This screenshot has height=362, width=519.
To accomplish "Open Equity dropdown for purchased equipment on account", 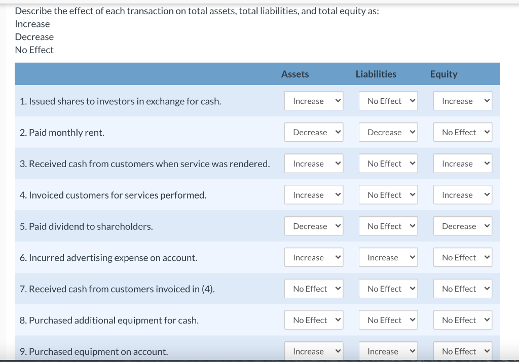I will tap(463, 351).
